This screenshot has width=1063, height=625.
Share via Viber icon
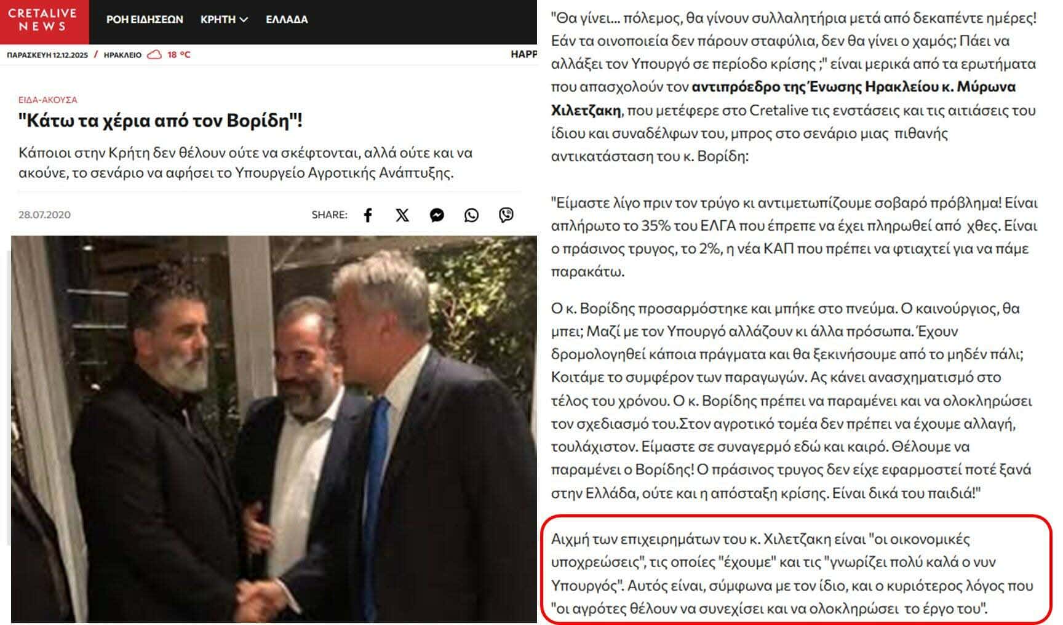click(x=506, y=215)
